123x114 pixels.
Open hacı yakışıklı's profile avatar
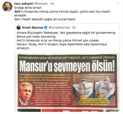coord(7,7)
